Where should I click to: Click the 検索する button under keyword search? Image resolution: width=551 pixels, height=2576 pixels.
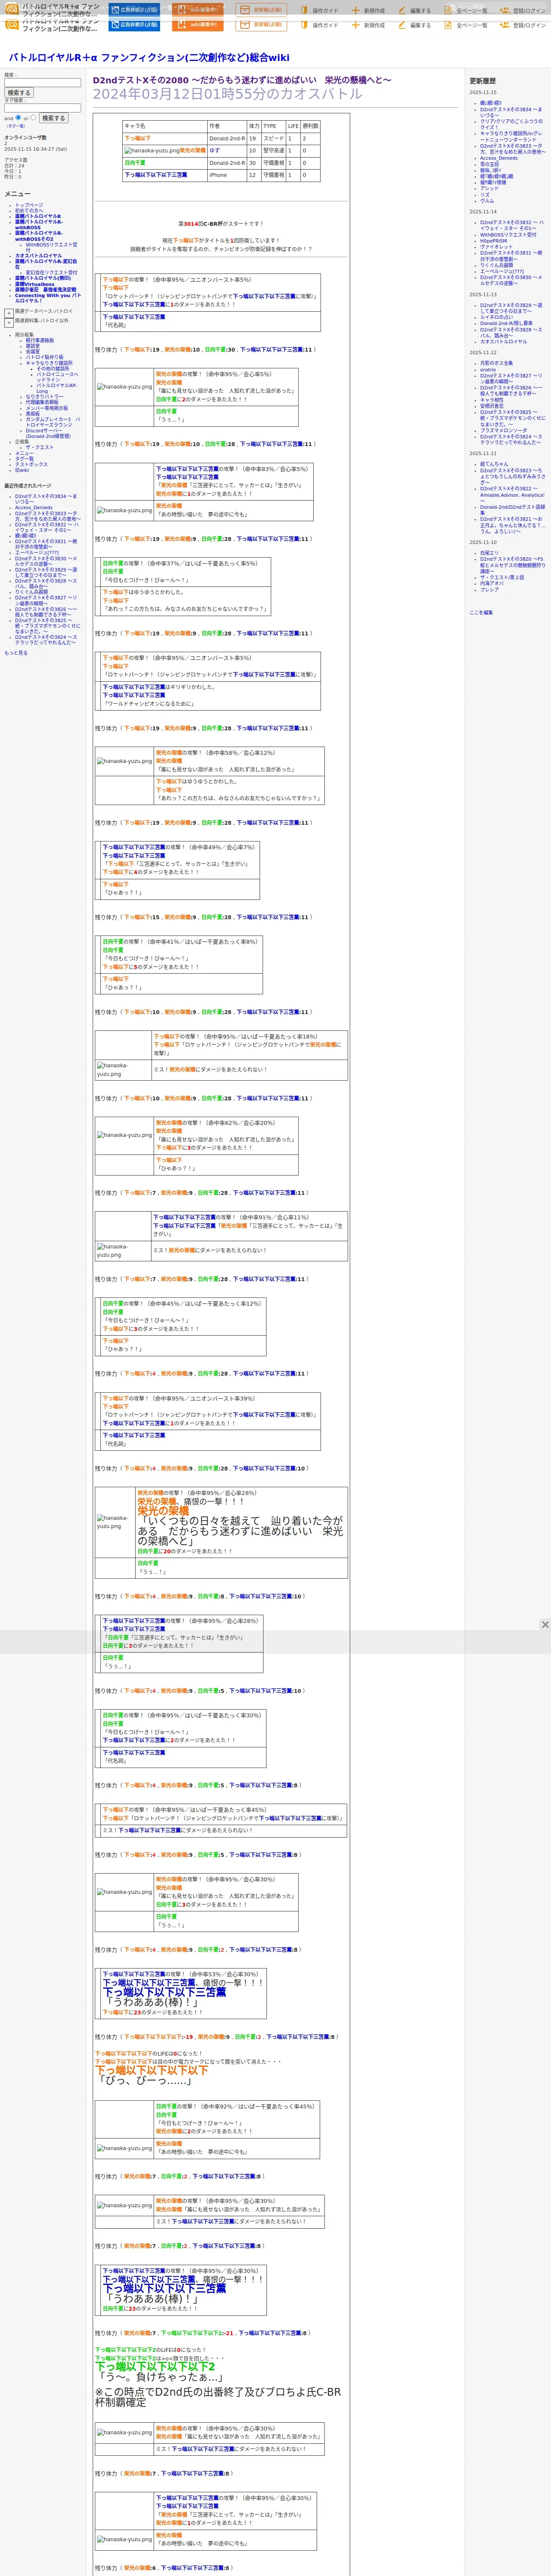click(x=19, y=93)
